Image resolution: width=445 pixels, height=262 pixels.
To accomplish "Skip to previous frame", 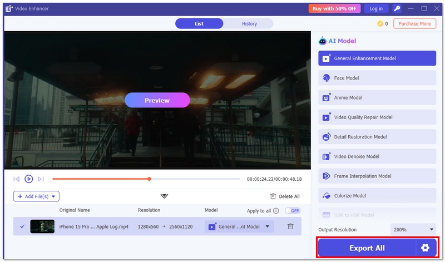I will 17,179.
